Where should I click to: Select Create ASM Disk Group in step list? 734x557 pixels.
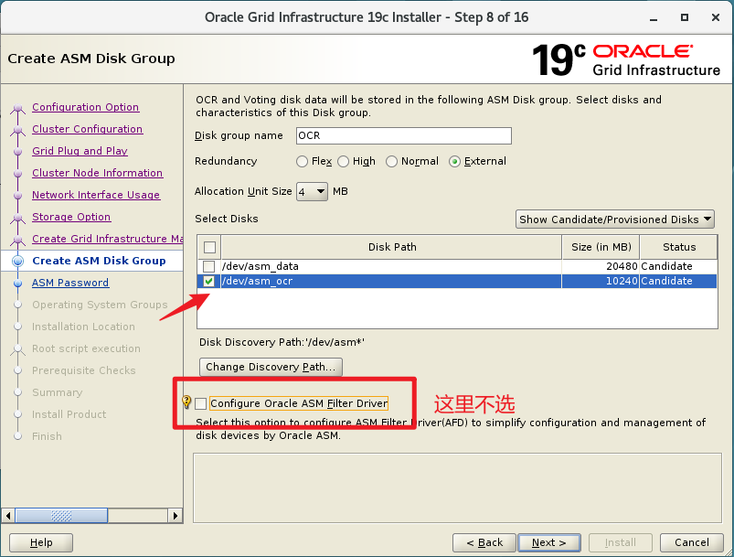pyautogui.click(x=99, y=261)
